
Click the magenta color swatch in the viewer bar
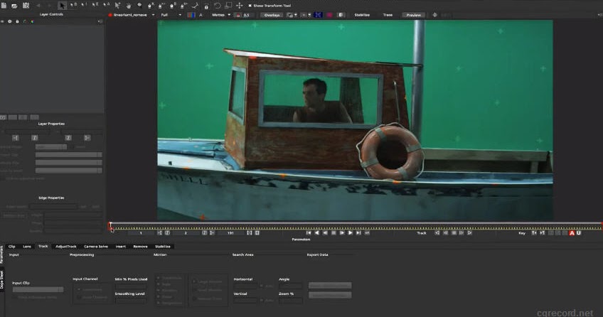coord(329,15)
